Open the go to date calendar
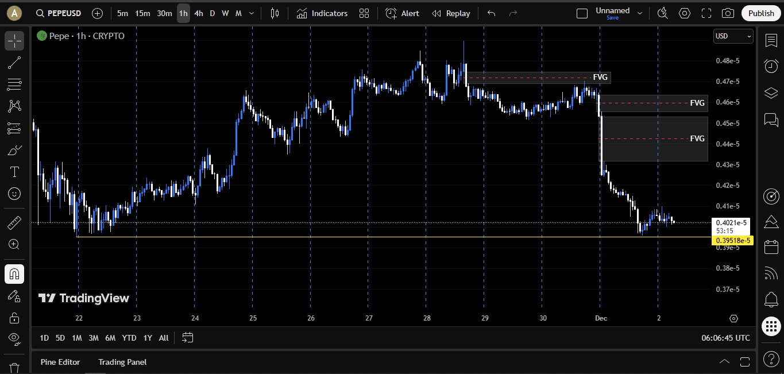The height and width of the screenshot is (374, 784). click(x=188, y=338)
